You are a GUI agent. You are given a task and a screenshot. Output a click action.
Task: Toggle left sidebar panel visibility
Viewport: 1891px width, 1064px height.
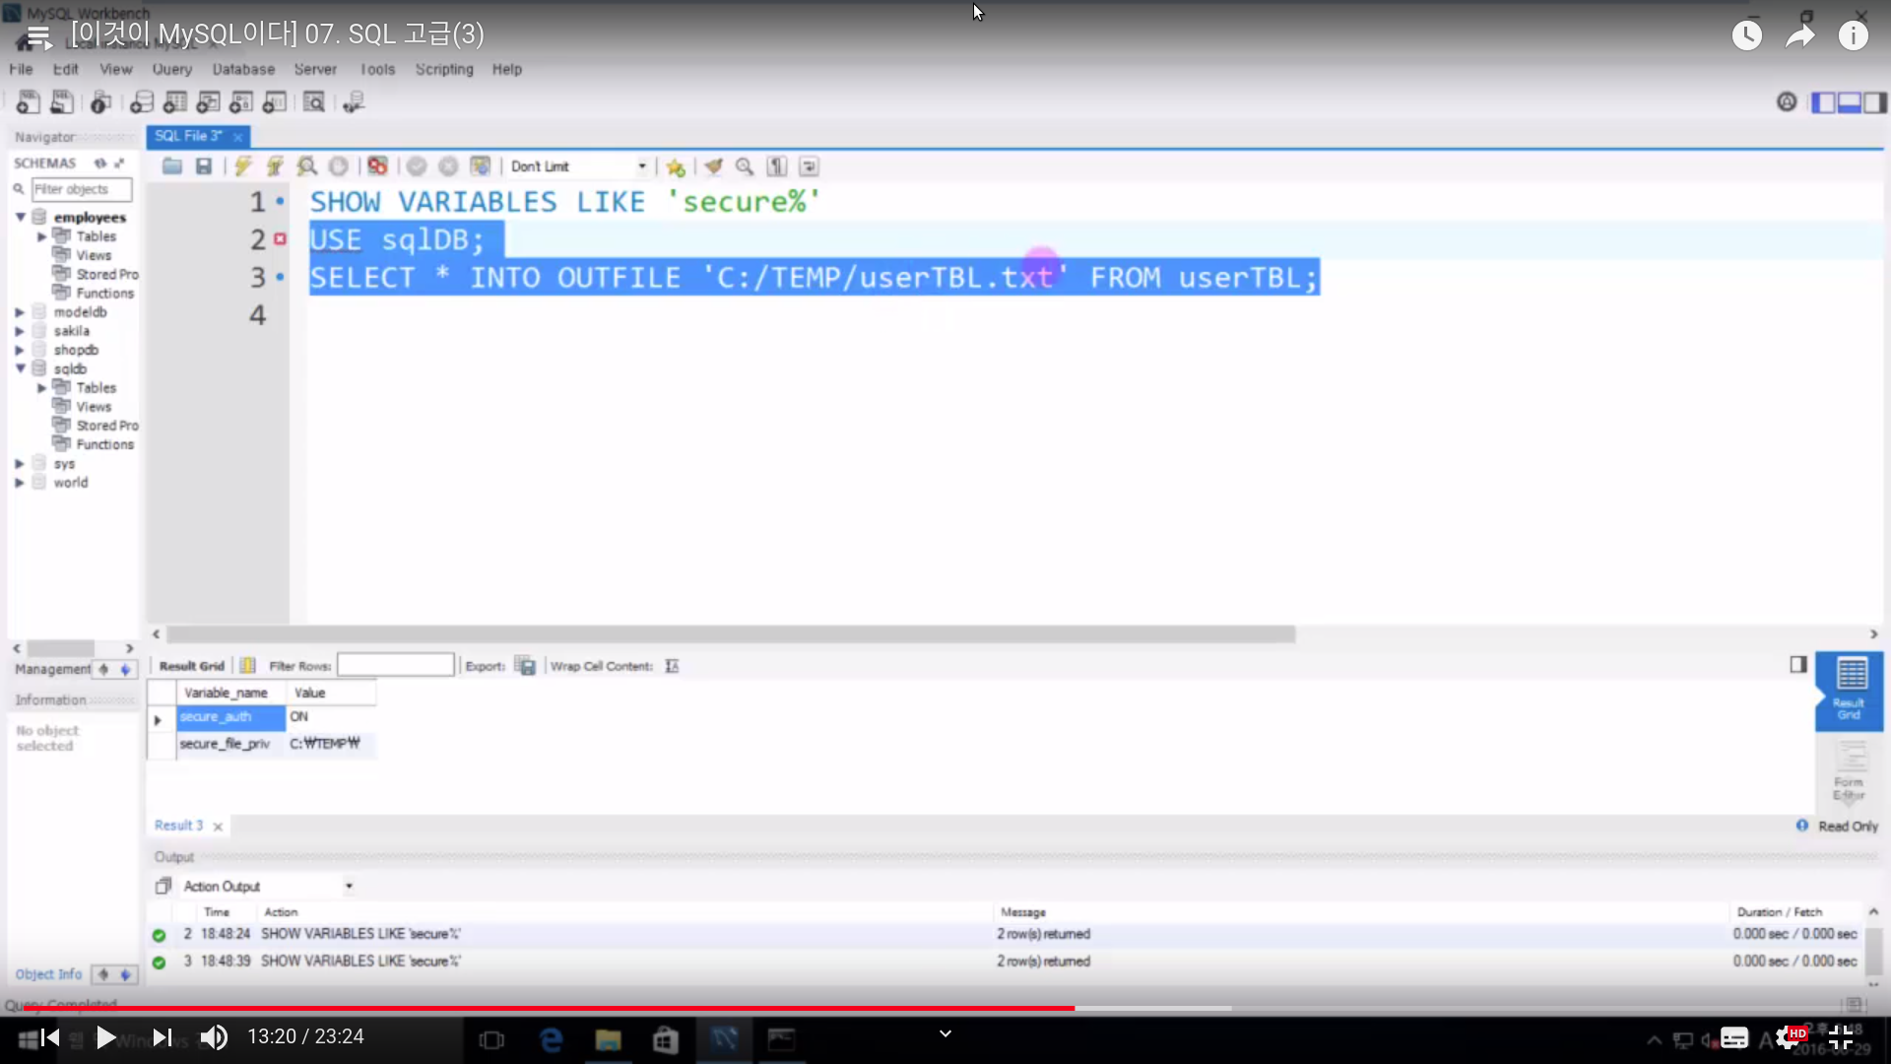[1824, 102]
